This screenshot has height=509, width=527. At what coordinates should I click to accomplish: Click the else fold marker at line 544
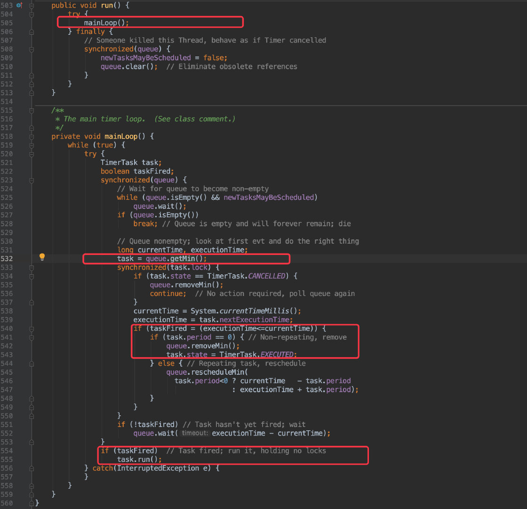point(32,364)
